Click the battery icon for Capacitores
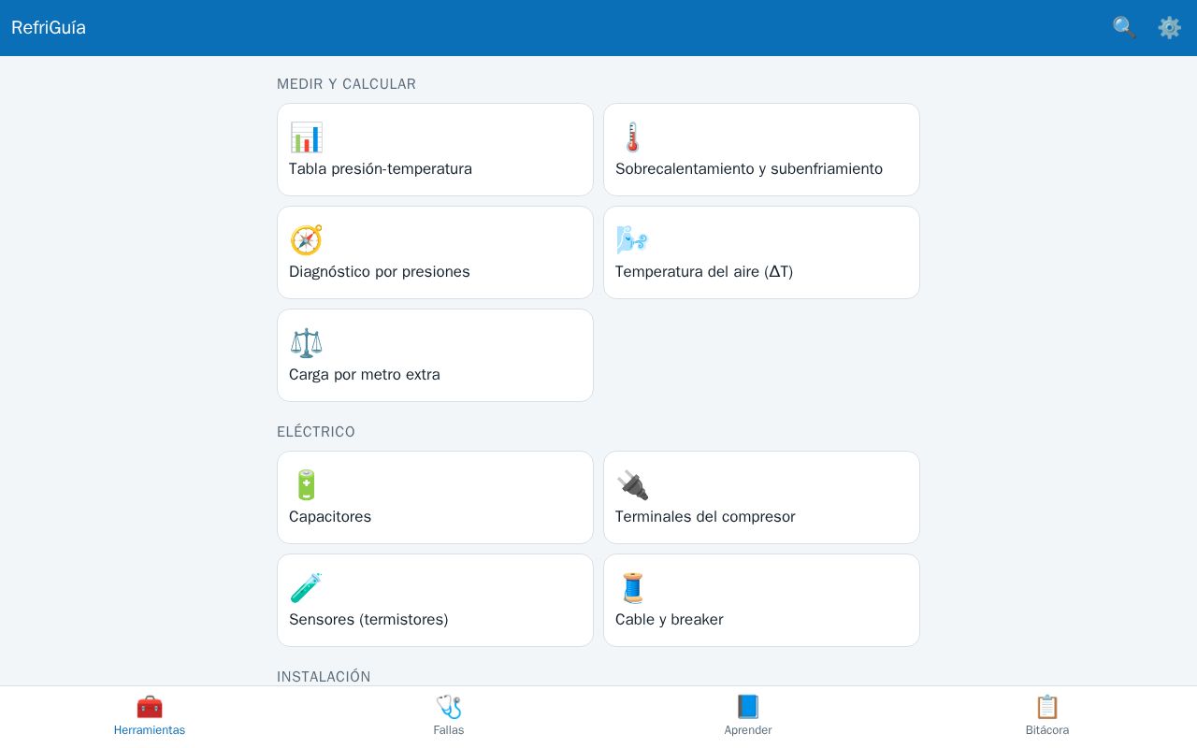The height and width of the screenshot is (748, 1197). 306,485
